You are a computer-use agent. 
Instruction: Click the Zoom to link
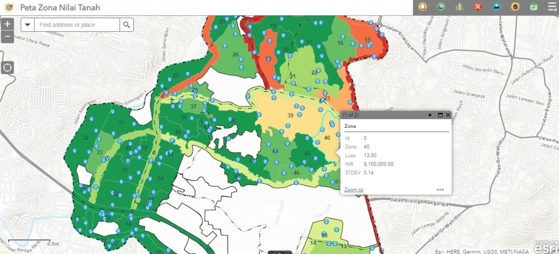[354, 190]
